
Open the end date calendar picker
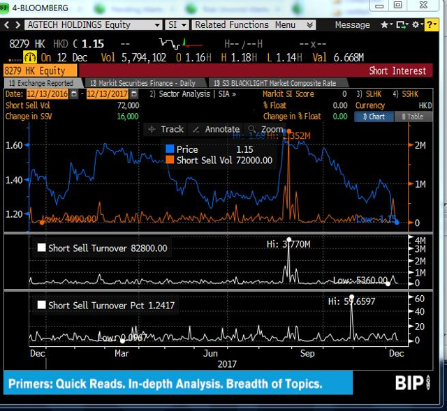click(x=134, y=94)
